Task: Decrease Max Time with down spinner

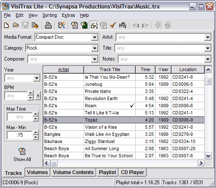Action: (36, 119)
